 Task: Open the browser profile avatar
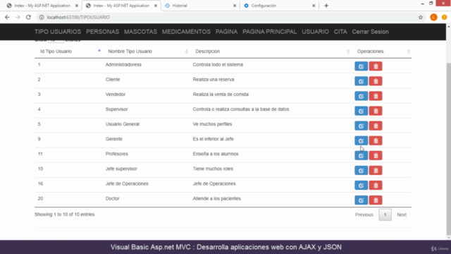click(x=433, y=17)
